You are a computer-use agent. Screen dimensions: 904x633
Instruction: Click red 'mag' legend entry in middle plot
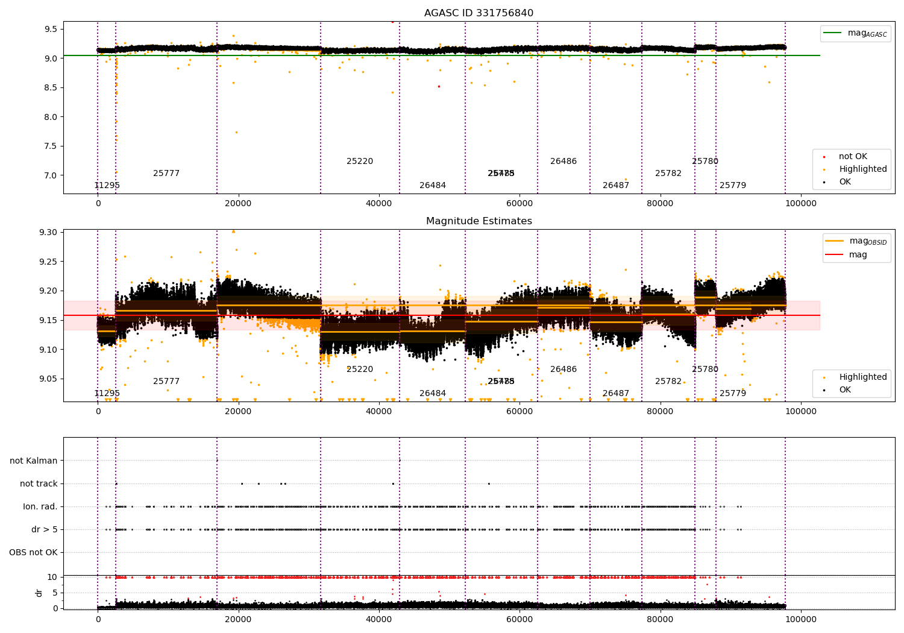[847, 254]
